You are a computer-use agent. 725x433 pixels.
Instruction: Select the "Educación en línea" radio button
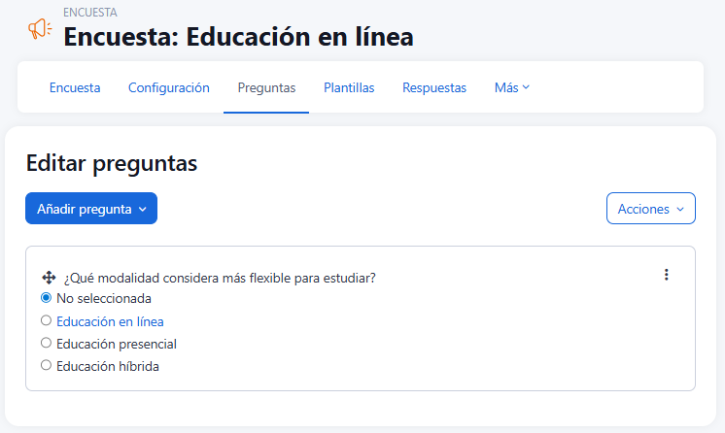46,320
